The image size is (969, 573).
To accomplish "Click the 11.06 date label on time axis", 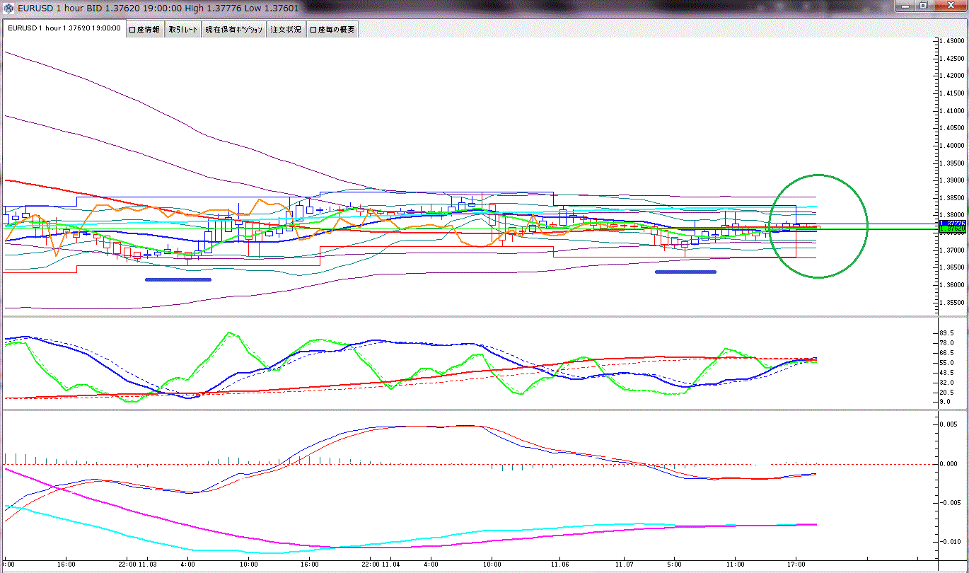I will [x=560, y=565].
